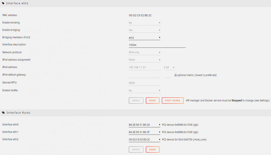Expand Bridging members of br2 dropdown

144,38
